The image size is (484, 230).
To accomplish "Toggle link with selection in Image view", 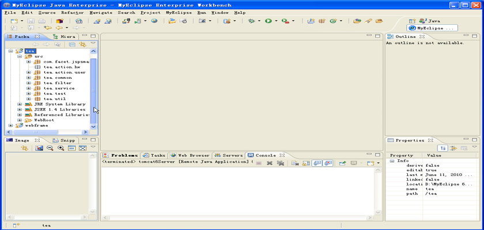I will 24,148.
